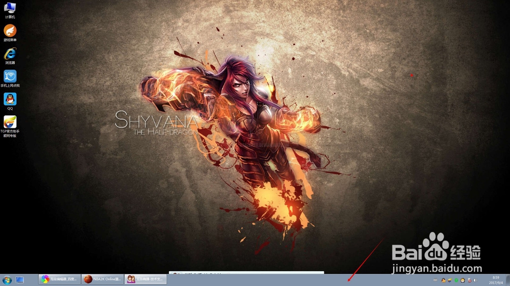
Task: Launch the 浏览器 Internet Explorer icon
Action: point(10,56)
